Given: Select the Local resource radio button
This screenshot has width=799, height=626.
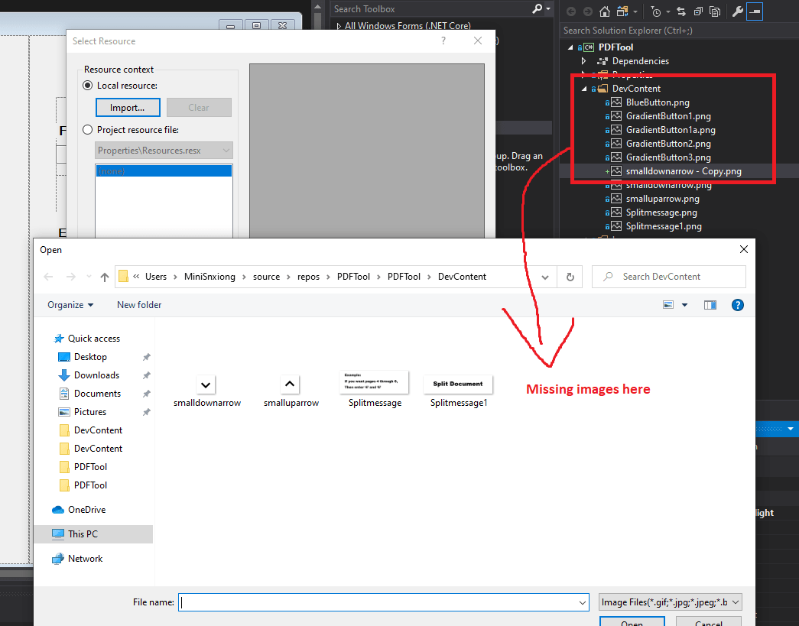Looking at the screenshot, I should tap(88, 85).
